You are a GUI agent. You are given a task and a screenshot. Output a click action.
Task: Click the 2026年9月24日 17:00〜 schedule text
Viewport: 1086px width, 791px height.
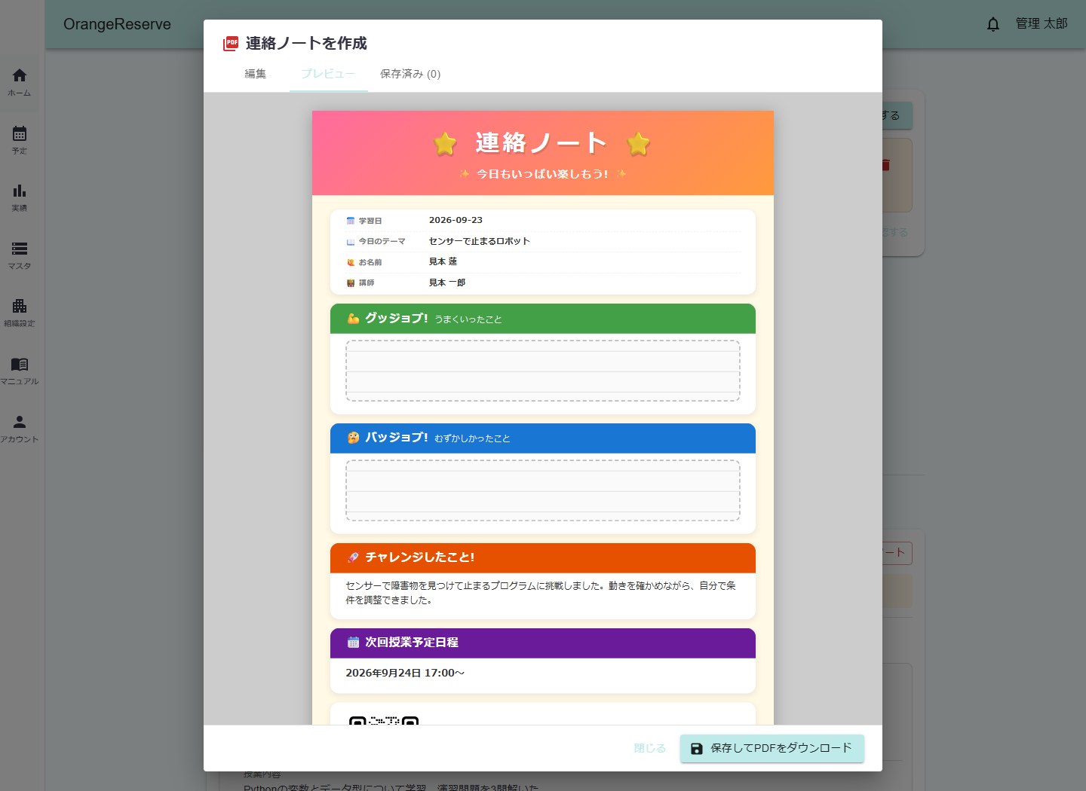(x=405, y=673)
